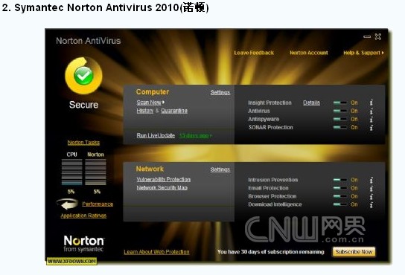Open Vulnerability Protection link
Image resolution: width=405 pixels, height=275 pixels.
(x=164, y=179)
